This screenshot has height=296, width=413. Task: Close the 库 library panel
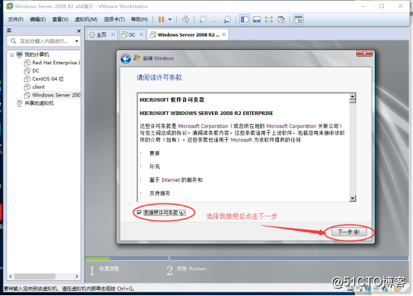[78, 31]
